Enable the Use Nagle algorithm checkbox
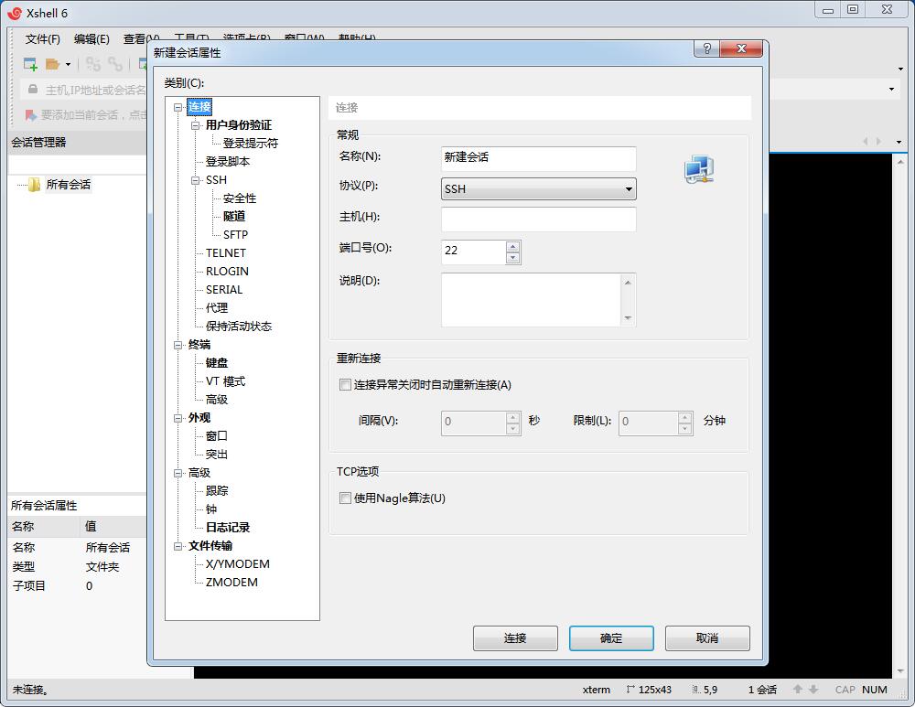The image size is (915, 707). pos(345,498)
